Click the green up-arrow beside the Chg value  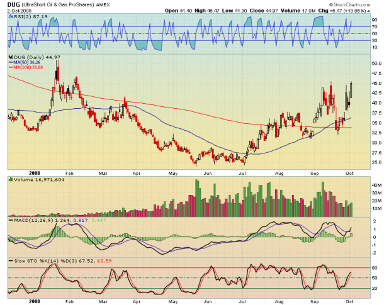point(369,11)
